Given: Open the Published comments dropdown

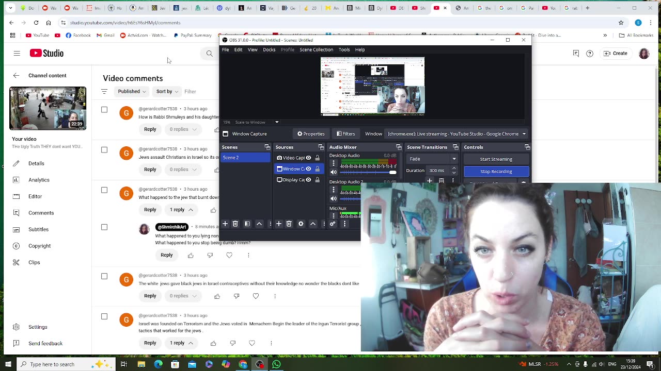Looking at the screenshot, I should [132, 91].
